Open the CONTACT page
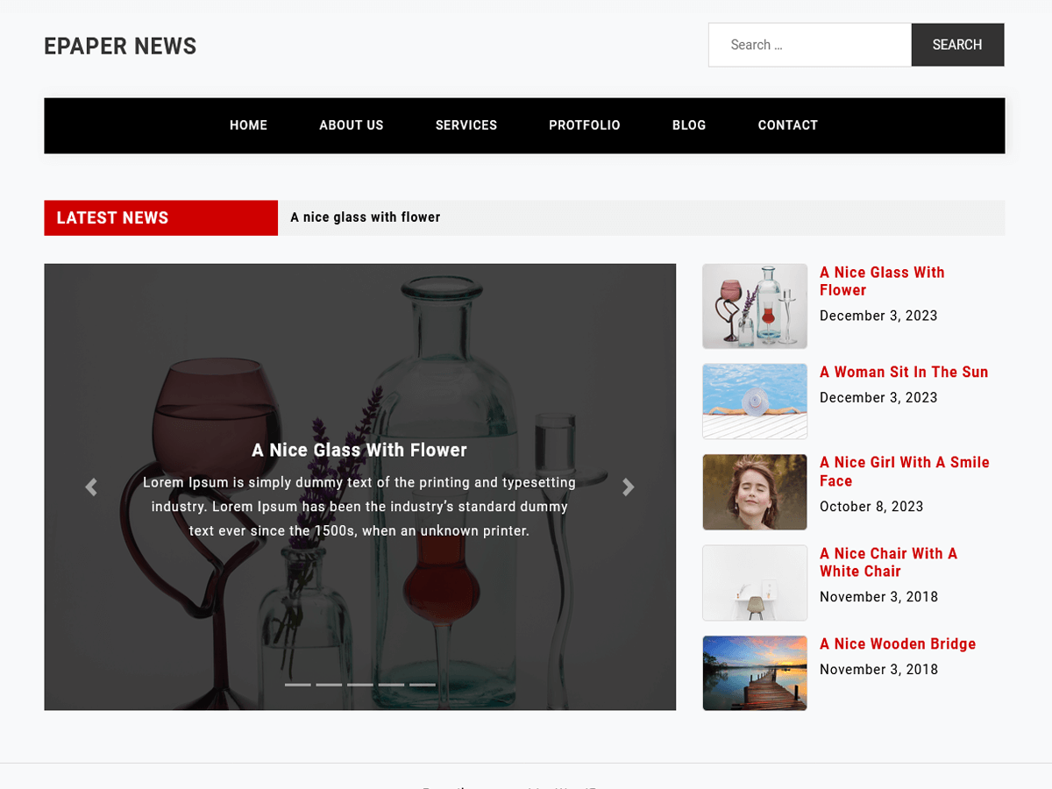This screenshot has width=1052, height=789. (787, 125)
